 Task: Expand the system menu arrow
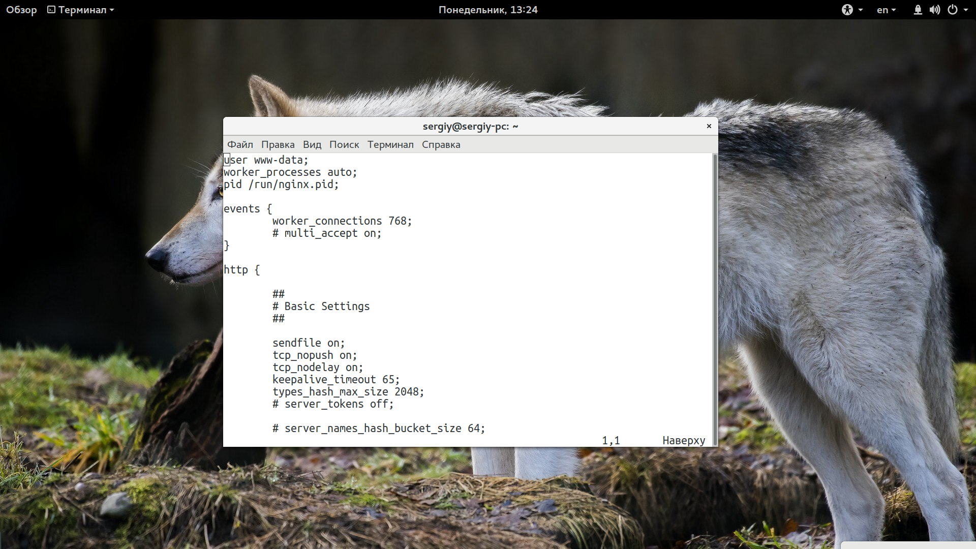pyautogui.click(x=966, y=10)
